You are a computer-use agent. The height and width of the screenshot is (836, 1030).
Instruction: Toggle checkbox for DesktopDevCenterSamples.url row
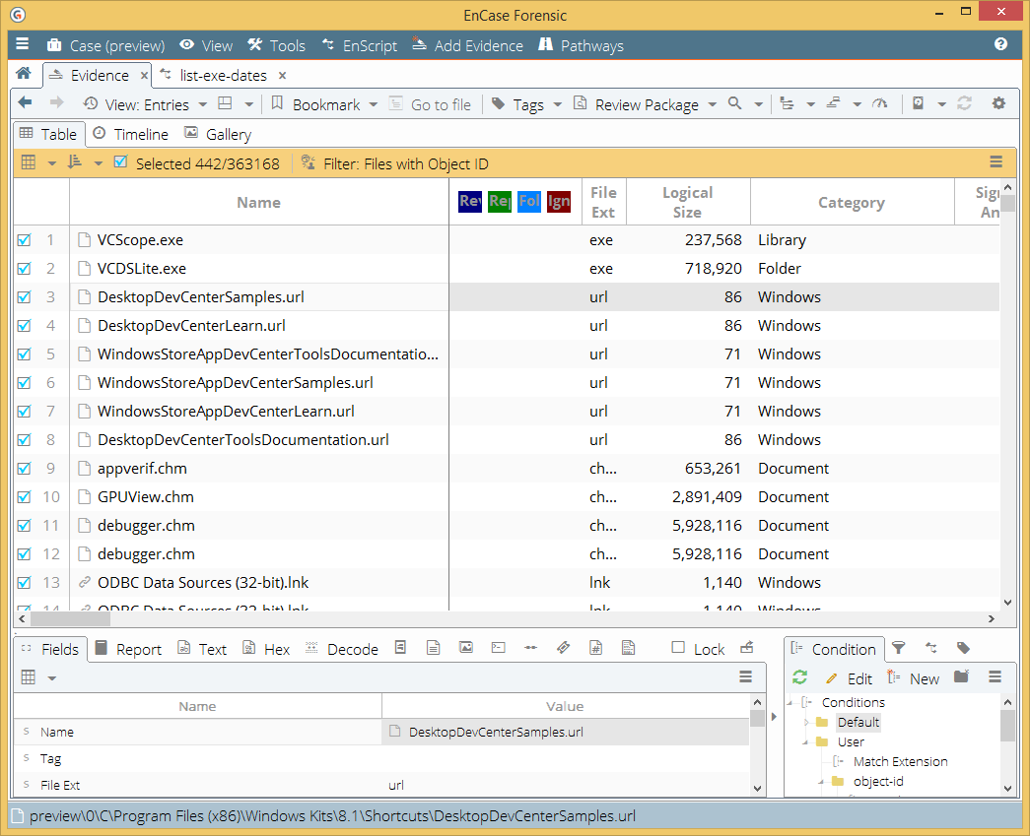[24, 297]
